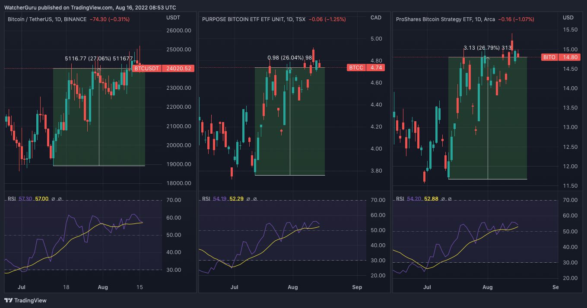The image size is (587, 308).
Task: Click 15.50 on the ProShares price axis
Action: tap(570, 30)
